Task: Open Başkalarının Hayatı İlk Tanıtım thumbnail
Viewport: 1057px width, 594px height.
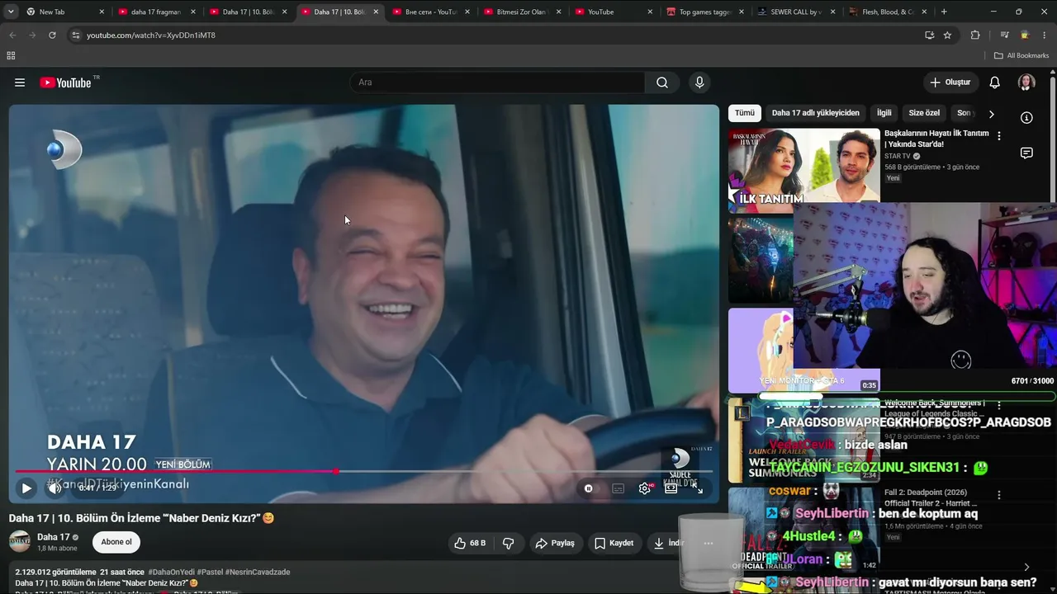Action: (x=804, y=171)
